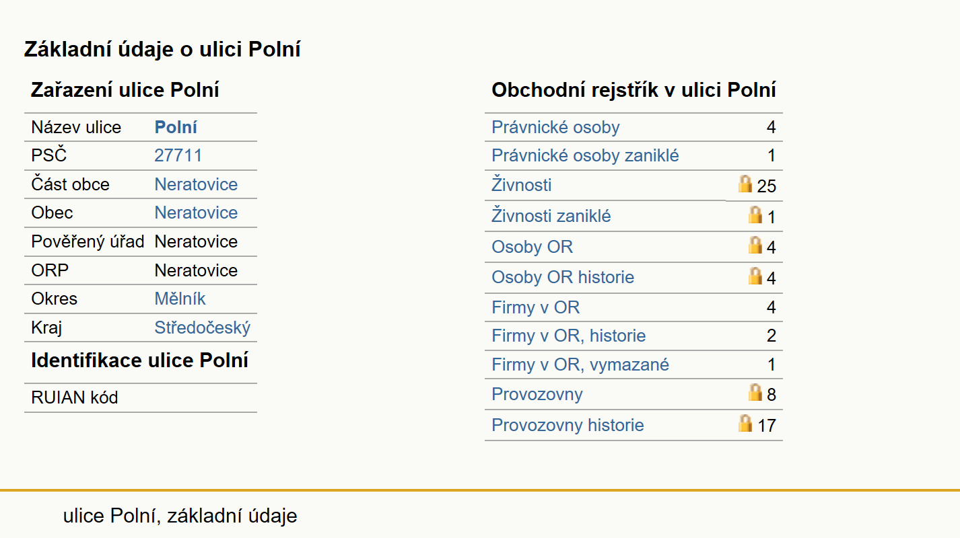Open the Firmy v OR link
960x538 pixels.
click(x=535, y=307)
